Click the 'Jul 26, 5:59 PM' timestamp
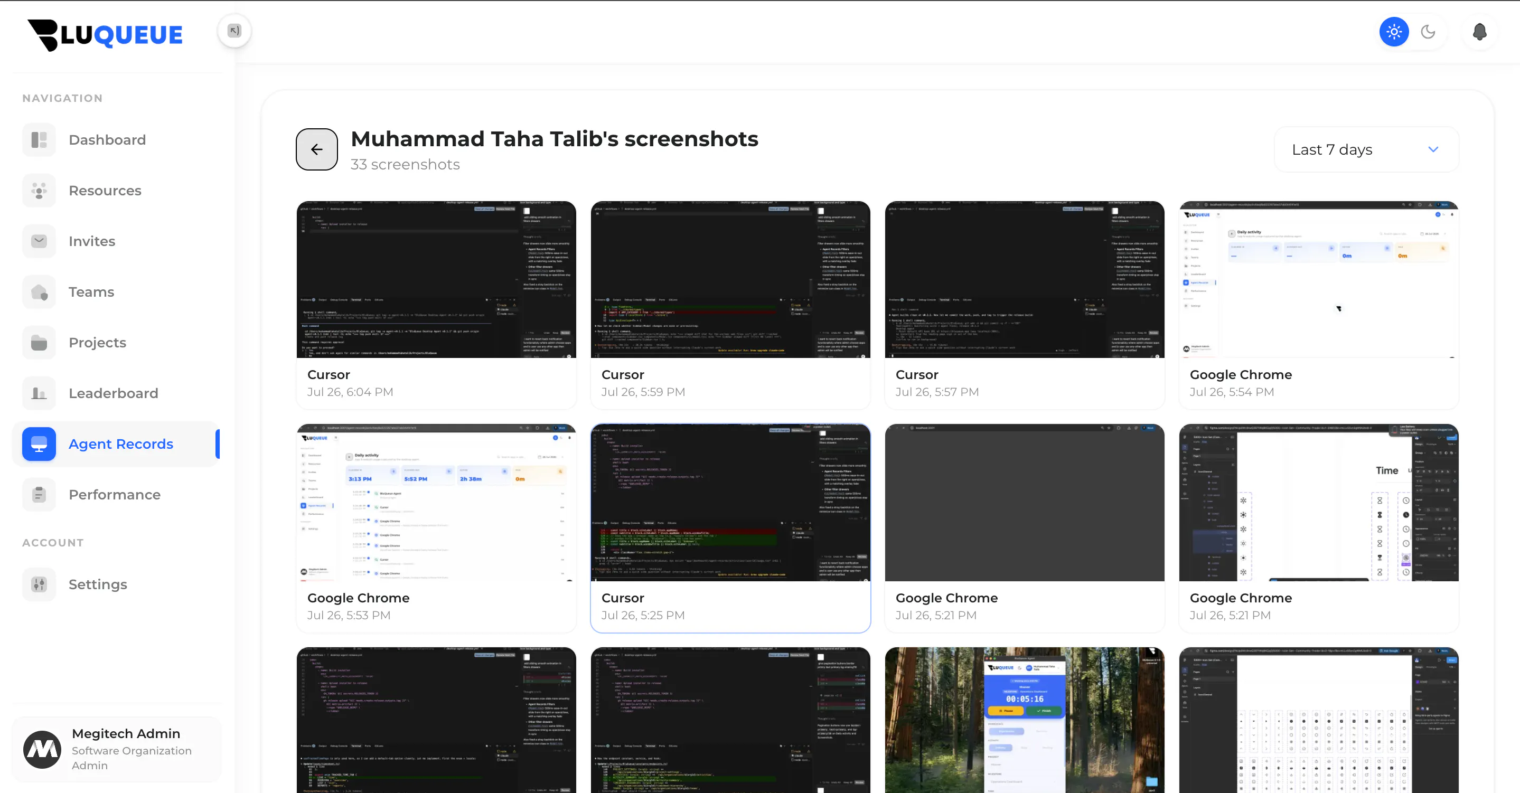1520x793 pixels. pyautogui.click(x=643, y=392)
